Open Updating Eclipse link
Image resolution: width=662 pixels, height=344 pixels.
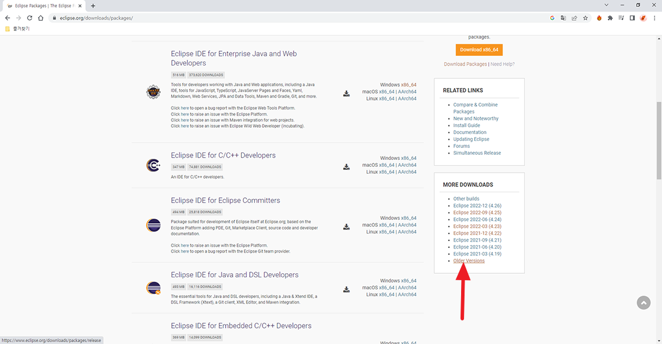(471, 139)
